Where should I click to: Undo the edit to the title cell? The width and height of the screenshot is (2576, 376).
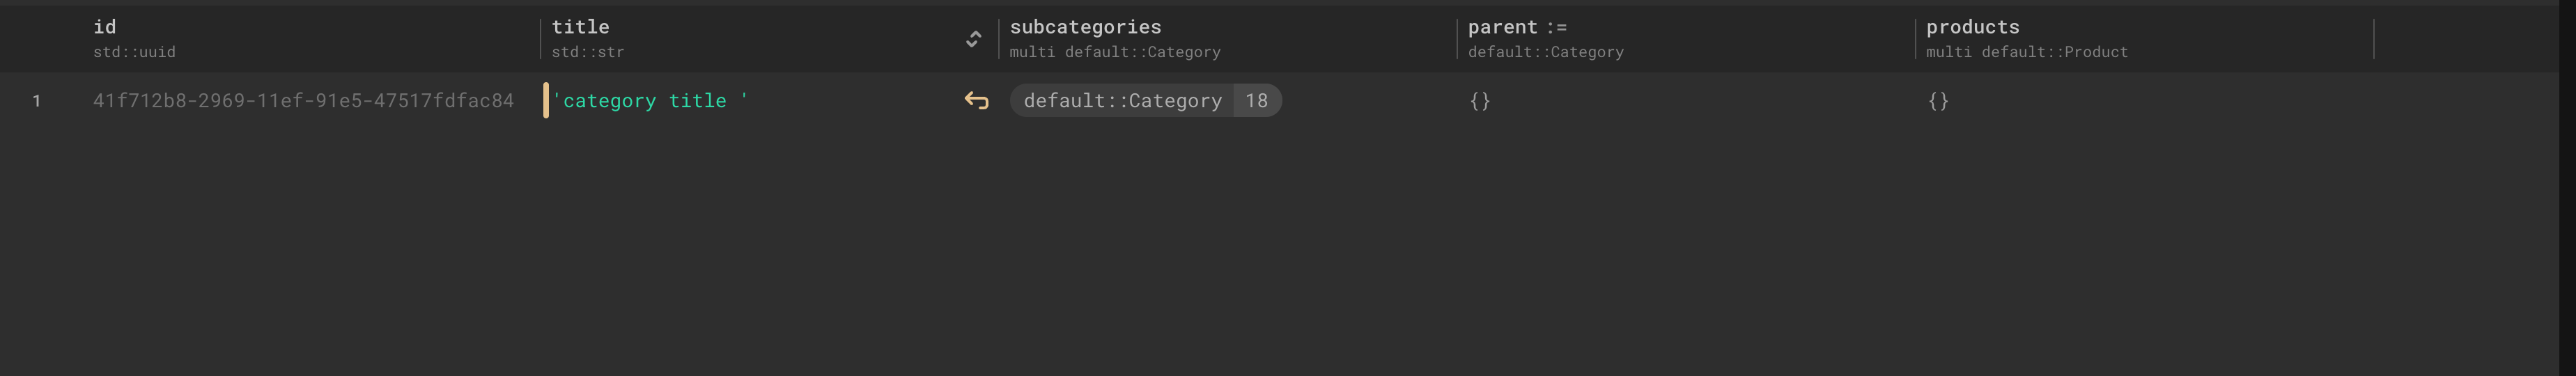click(x=976, y=101)
